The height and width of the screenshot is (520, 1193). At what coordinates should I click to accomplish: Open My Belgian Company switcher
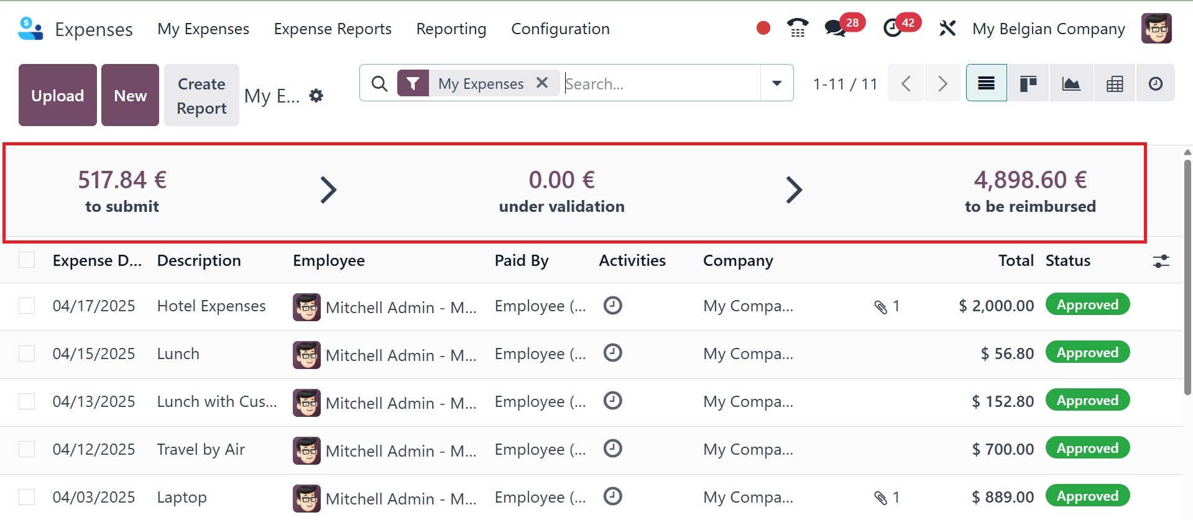pyautogui.click(x=1048, y=29)
